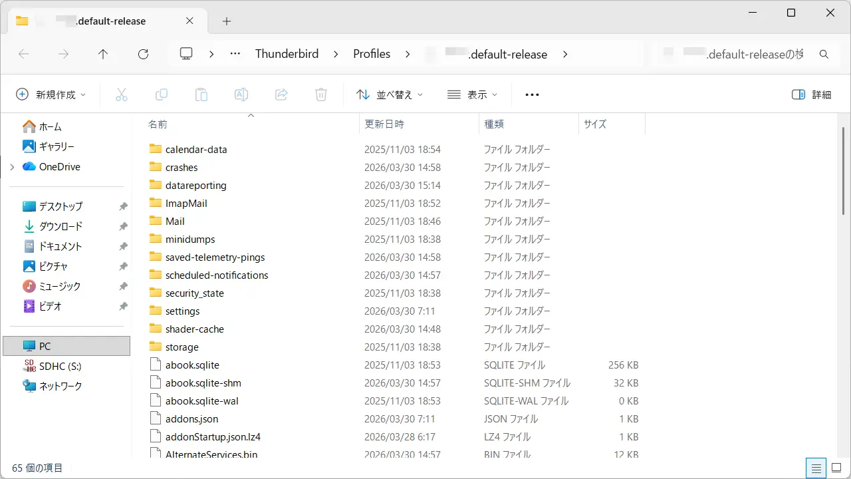Image resolution: width=851 pixels, height=479 pixels.
Task: Open the Sort (並べ替え) dropdown
Action: (x=390, y=94)
